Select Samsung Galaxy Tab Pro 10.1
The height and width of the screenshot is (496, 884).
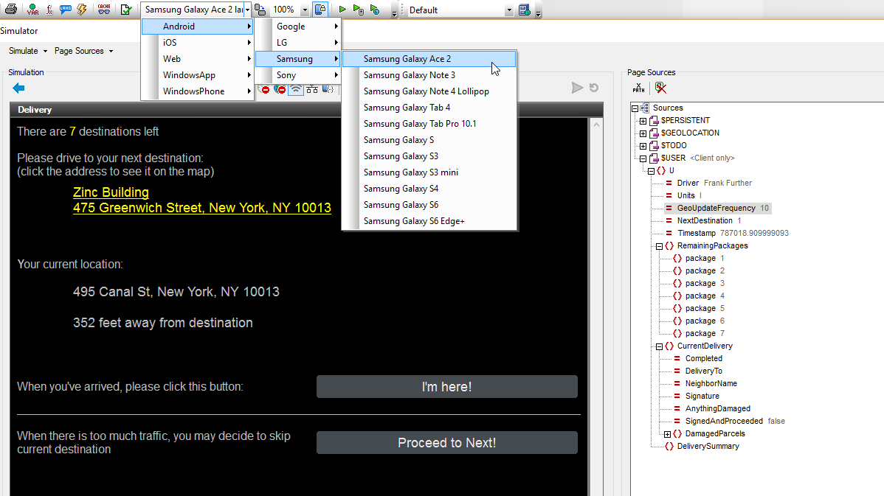[429, 124]
